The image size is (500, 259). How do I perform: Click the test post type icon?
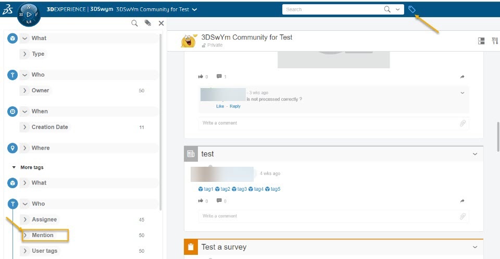191,154
